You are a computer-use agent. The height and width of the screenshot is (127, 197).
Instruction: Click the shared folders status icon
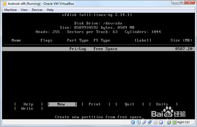point(155,122)
